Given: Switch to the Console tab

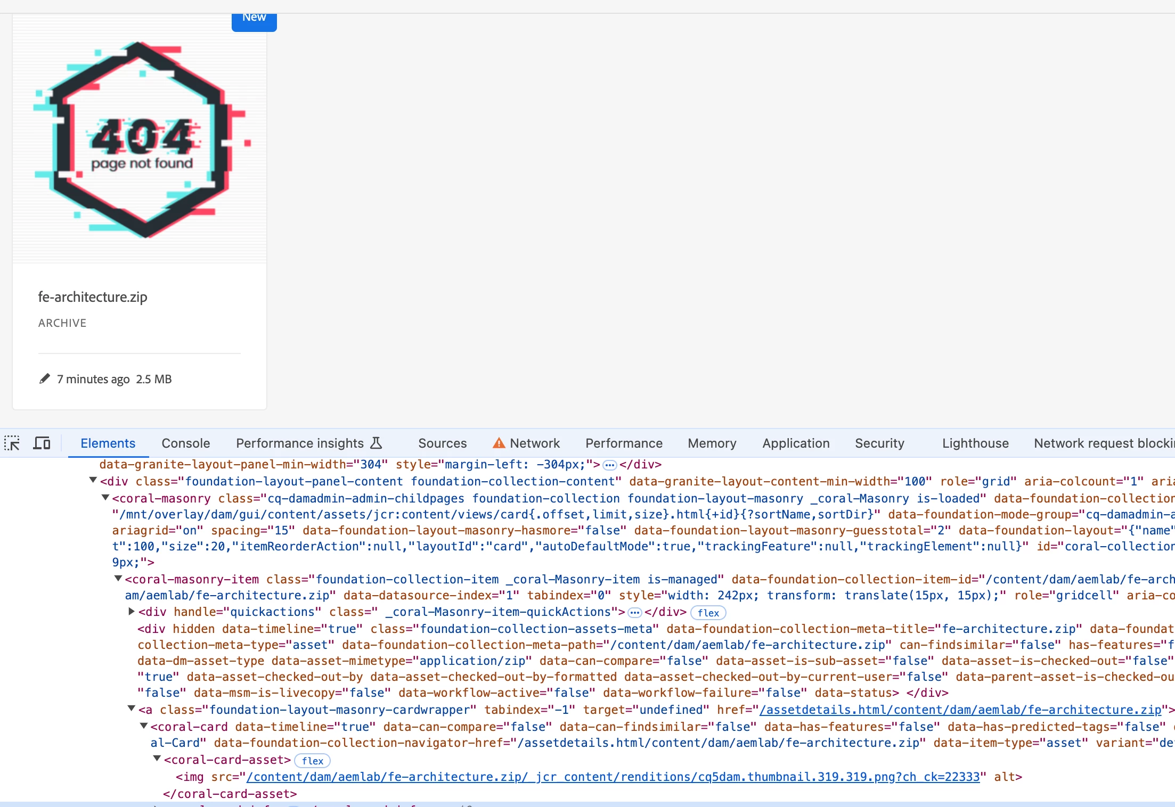Looking at the screenshot, I should coord(185,443).
